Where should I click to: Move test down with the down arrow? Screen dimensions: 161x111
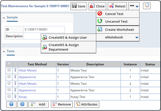pyautogui.click(x=22, y=104)
